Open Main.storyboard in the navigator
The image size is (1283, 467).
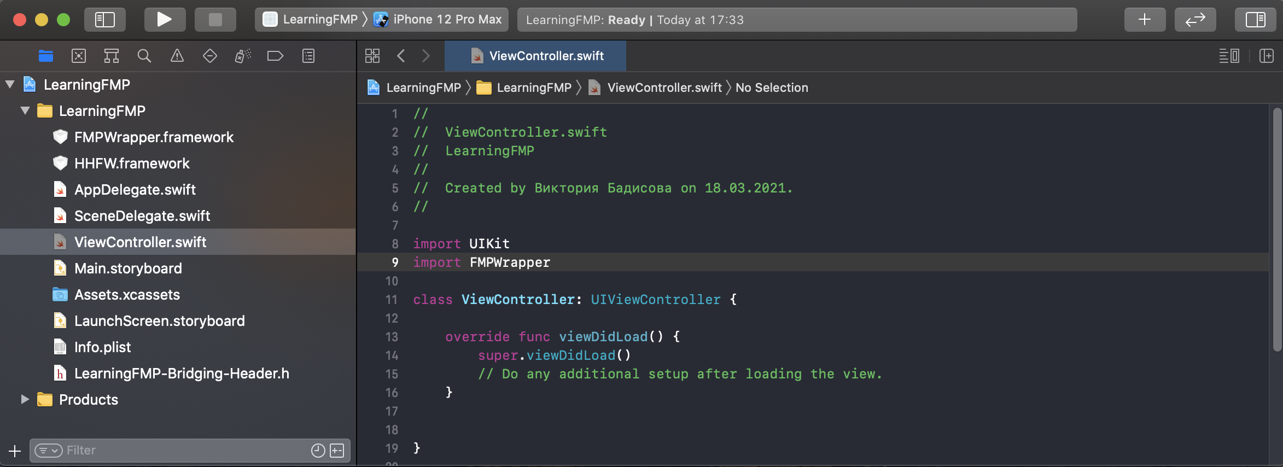coord(128,268)
